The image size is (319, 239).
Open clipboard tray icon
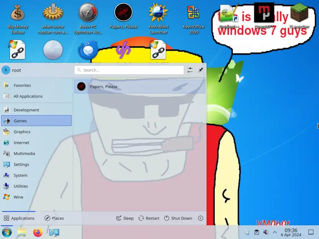[x=257, y=232]
